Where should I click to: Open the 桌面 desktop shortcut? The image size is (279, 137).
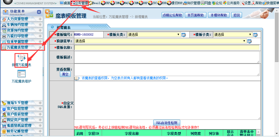[x=65, y=3]
